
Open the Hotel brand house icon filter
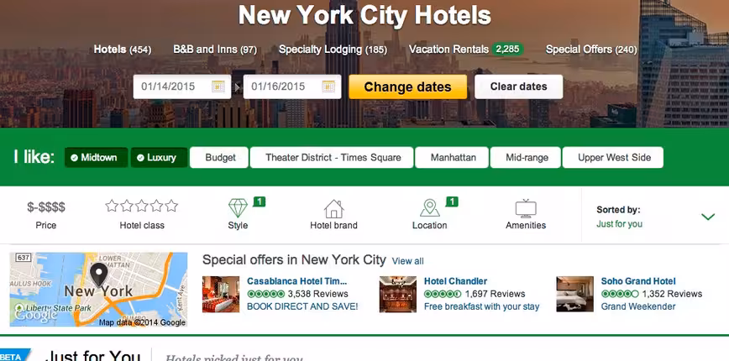click(x=333, y=208)
